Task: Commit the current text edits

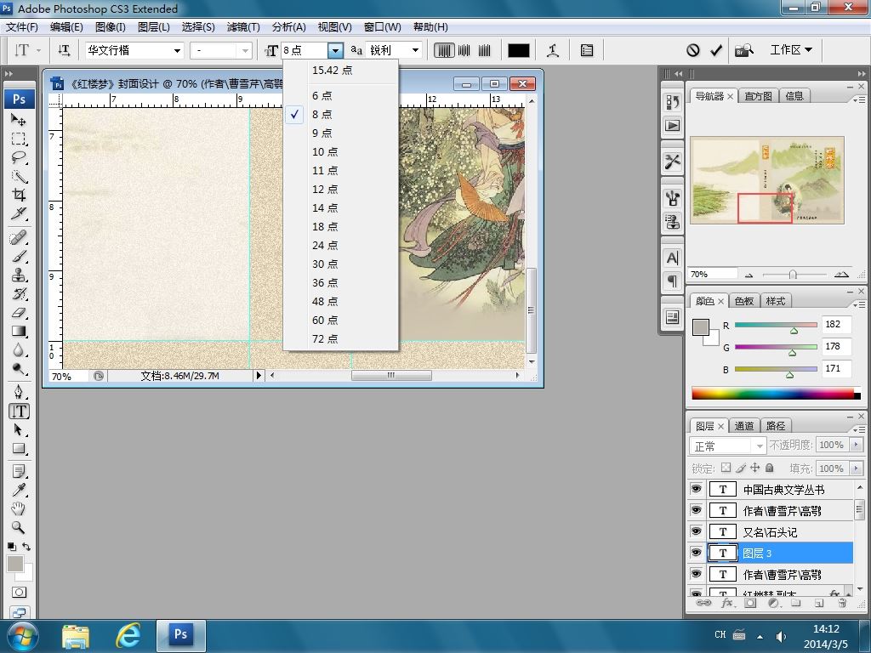Action: (716, 50)
